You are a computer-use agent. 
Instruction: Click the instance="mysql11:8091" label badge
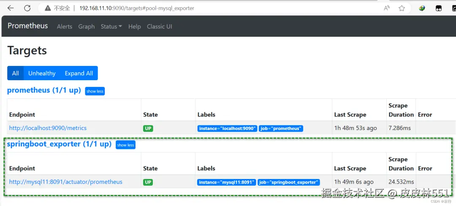[x=227, y=182]
